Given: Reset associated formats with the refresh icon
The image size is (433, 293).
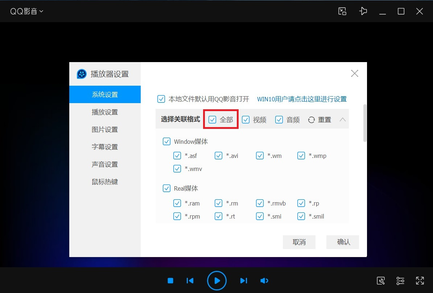Looking at the screenshot, I should 311,119.
